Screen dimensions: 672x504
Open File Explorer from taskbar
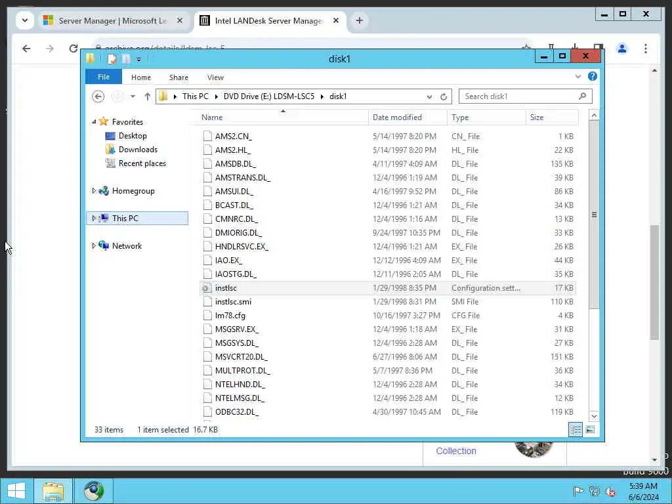pos(53,491)
